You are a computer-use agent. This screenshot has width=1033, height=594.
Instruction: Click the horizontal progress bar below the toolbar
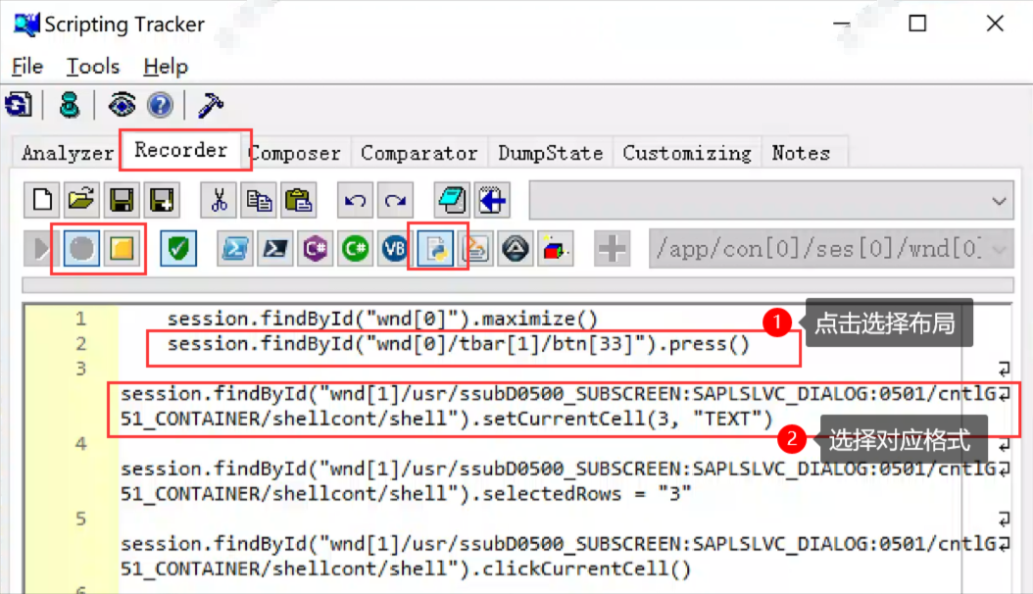(517, 284)
